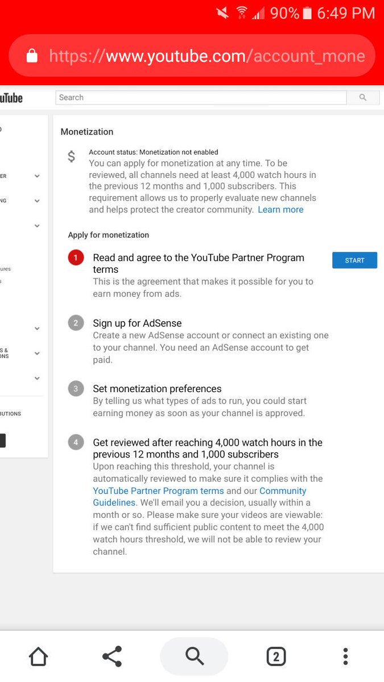
Task: Expand the chevron just below 'S & ONS'
Action: [37, 378]
